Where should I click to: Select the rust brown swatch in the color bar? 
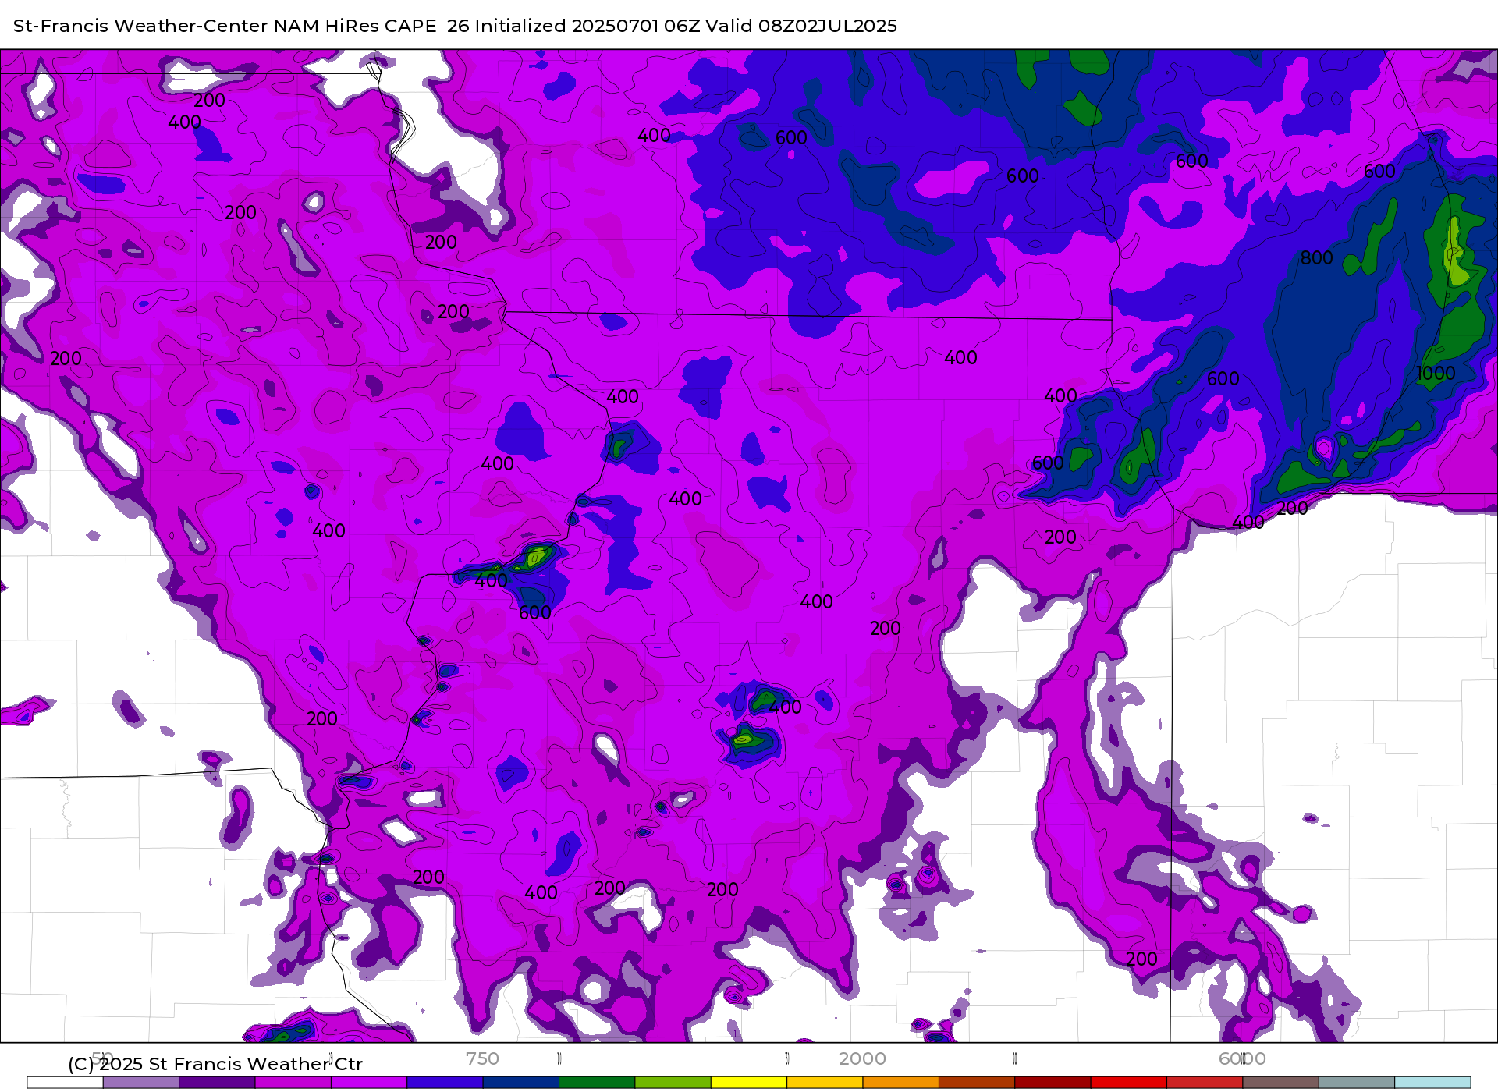click(x=977, y=1083)
